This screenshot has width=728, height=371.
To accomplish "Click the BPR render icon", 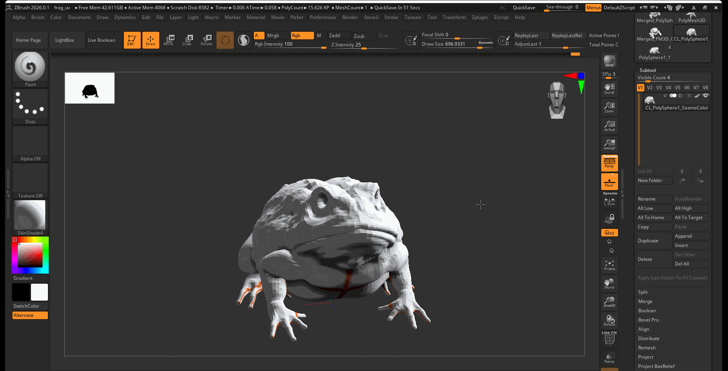I will (x=609, y=61).
